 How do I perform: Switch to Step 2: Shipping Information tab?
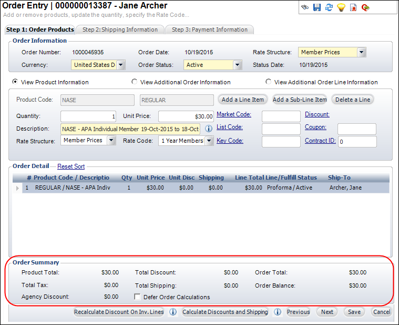(120, 29)
